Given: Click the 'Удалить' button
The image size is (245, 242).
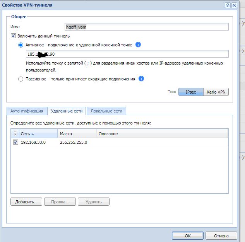Looking at the screenshot, I should (x=94, y=202).
